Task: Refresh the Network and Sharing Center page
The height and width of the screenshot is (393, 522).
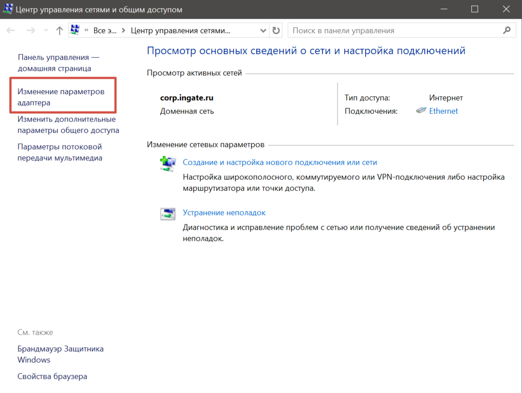Action: [276, 31]
